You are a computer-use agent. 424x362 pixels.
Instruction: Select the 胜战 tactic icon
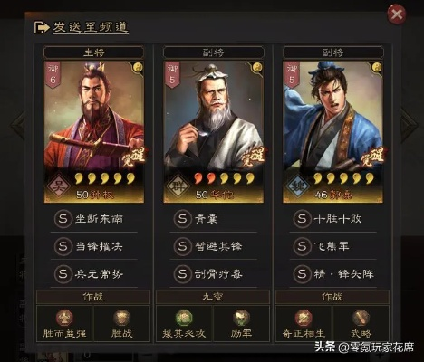point(121,318)
